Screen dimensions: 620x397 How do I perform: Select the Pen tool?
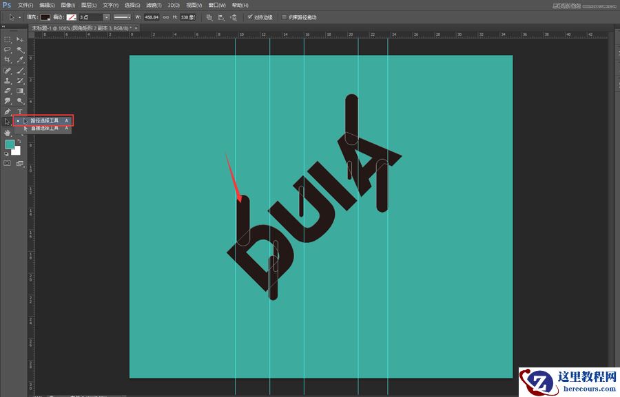point(8,111)
